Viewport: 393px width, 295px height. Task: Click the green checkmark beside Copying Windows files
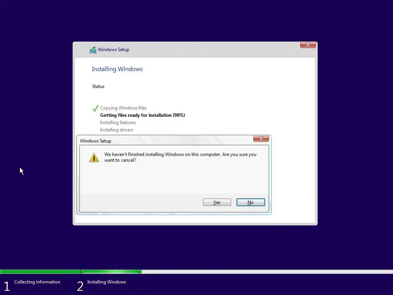pyautogui.click(x=95, y=108)
